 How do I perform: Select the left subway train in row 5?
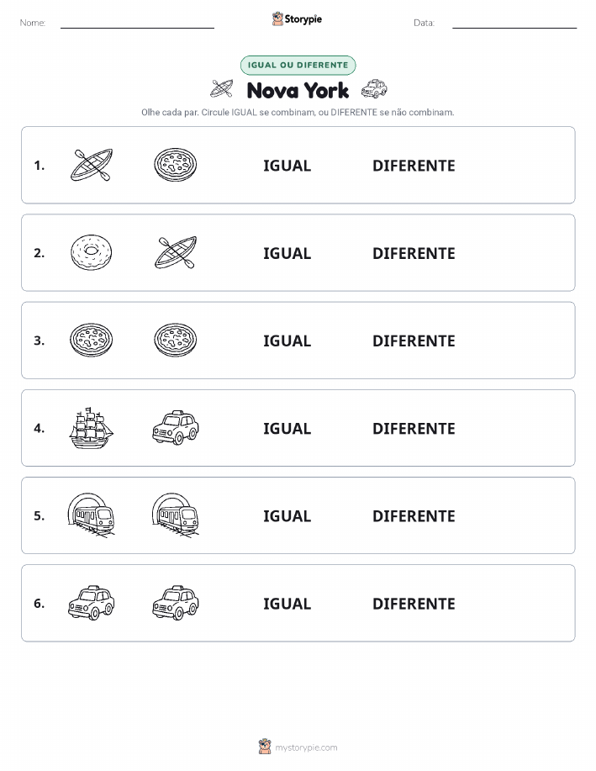(x=92, y=515)
